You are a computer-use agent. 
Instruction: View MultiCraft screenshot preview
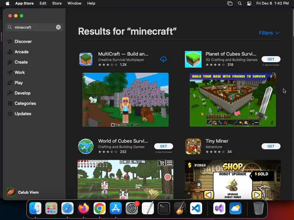tap(125, 100)
